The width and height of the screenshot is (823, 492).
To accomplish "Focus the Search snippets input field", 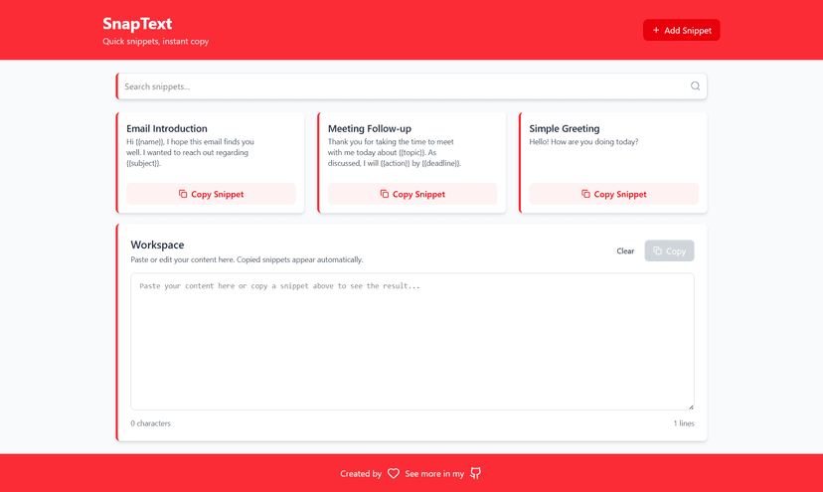I will coord(412,86).
